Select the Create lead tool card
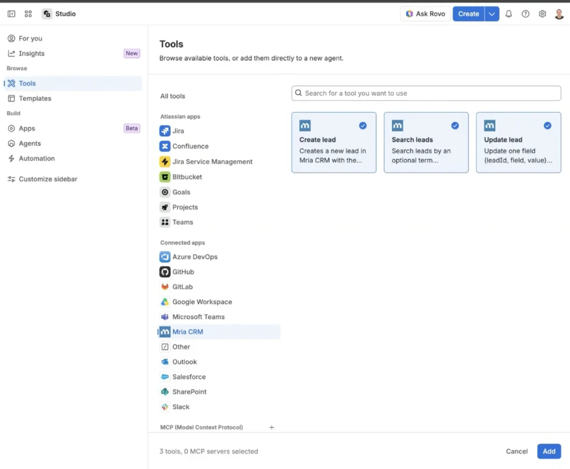The width and height of the screenshot is (570, 469). click(334, 143)
